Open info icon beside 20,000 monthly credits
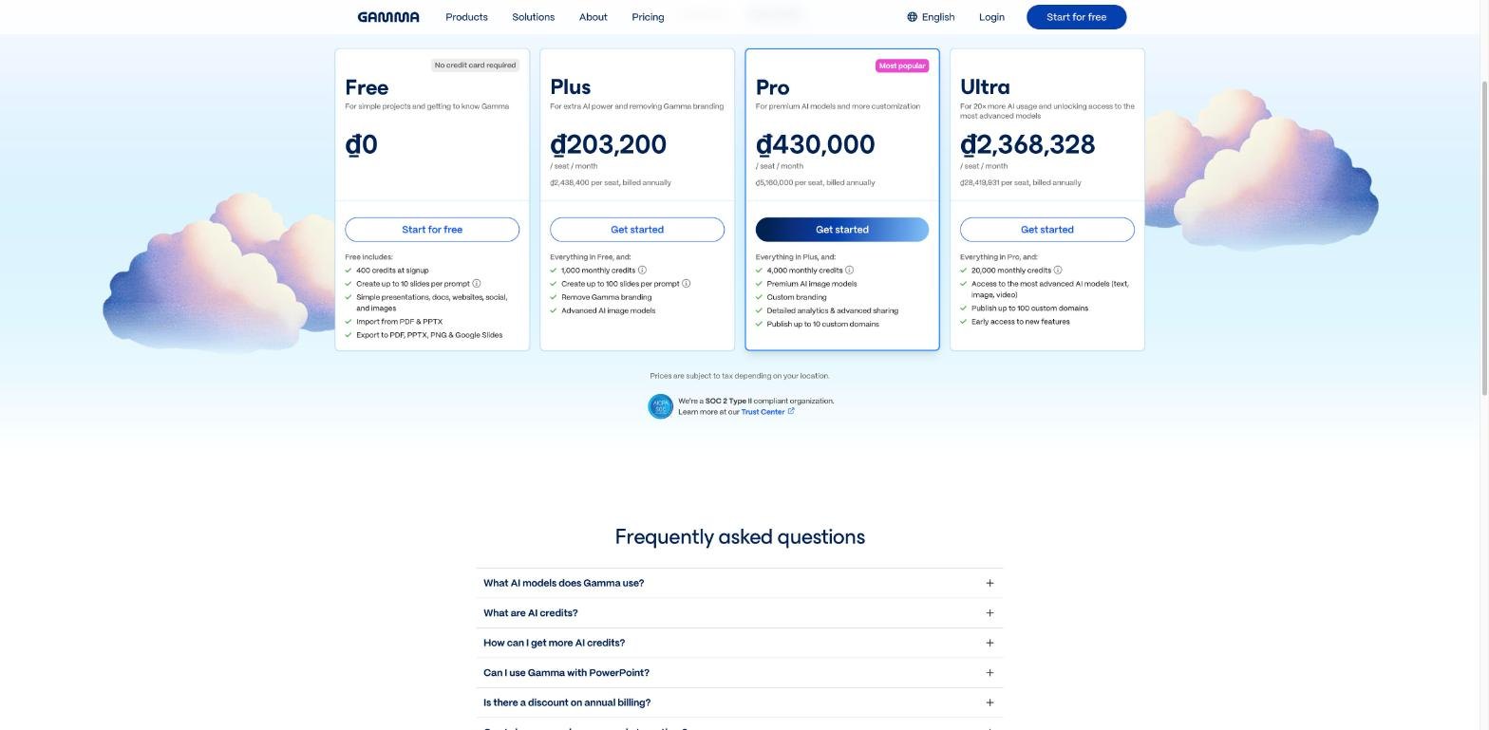Image resolution: width=1489 pixels, height=730 pixels. tap(1058, 271)
